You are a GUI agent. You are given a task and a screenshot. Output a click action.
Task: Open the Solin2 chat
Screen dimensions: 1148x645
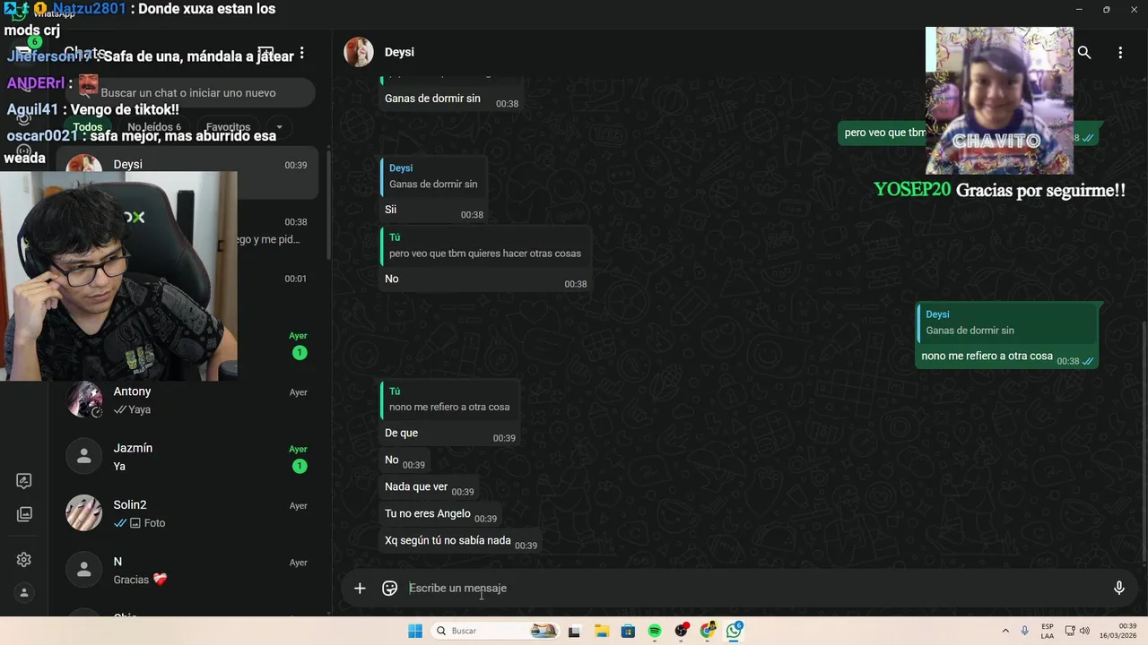[187, 513]
